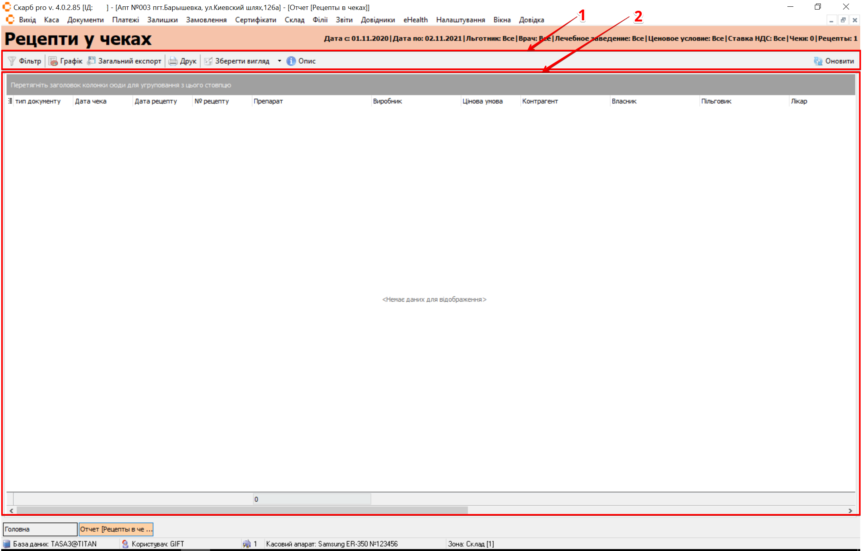
Task: Select the Отчет Рецепты в чеках tab
Action: 116,529
